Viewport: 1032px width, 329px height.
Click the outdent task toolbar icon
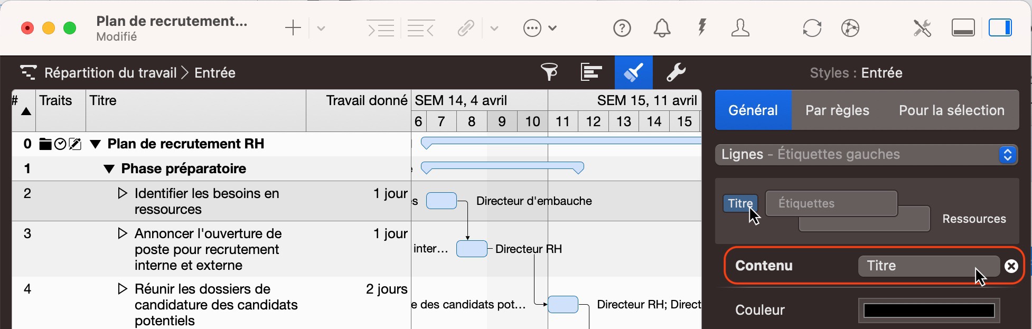tap(421, 28)
